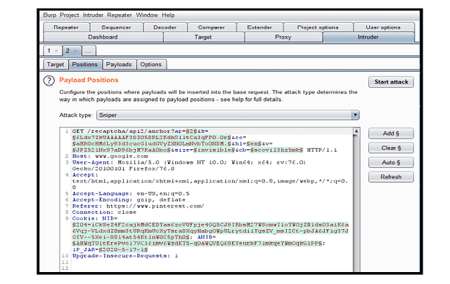Go to the Dashboard tab
Viewport: 450px width, 284px height.
[x=103, y=37]
